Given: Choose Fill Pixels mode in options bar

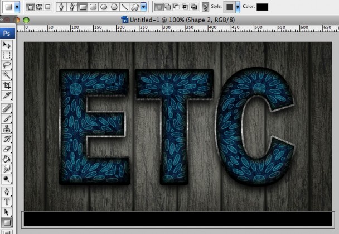Looking at the screenshot, I should 47,7.
